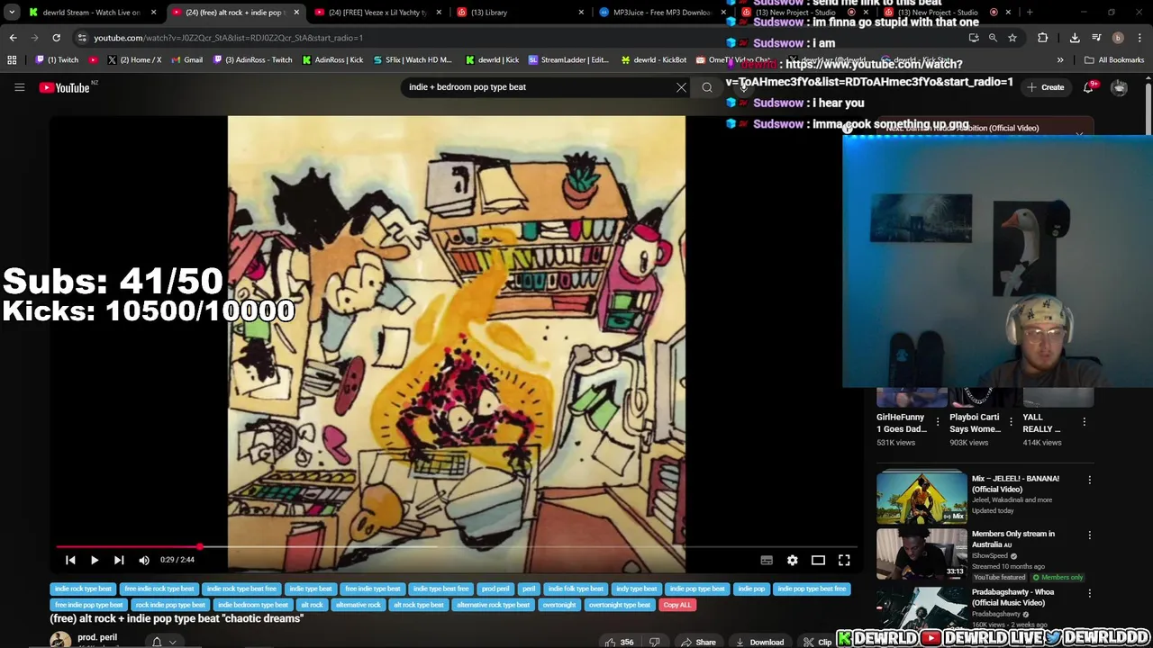1153x648 pixels.
Task: Play the paused video
Action: coord(95,560)
